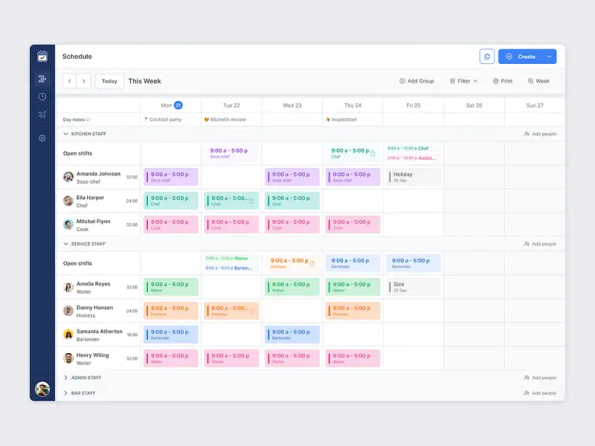Click the airplane icon in the sidebar
This screenshot has height=446, width=595.
coord(42,114)
